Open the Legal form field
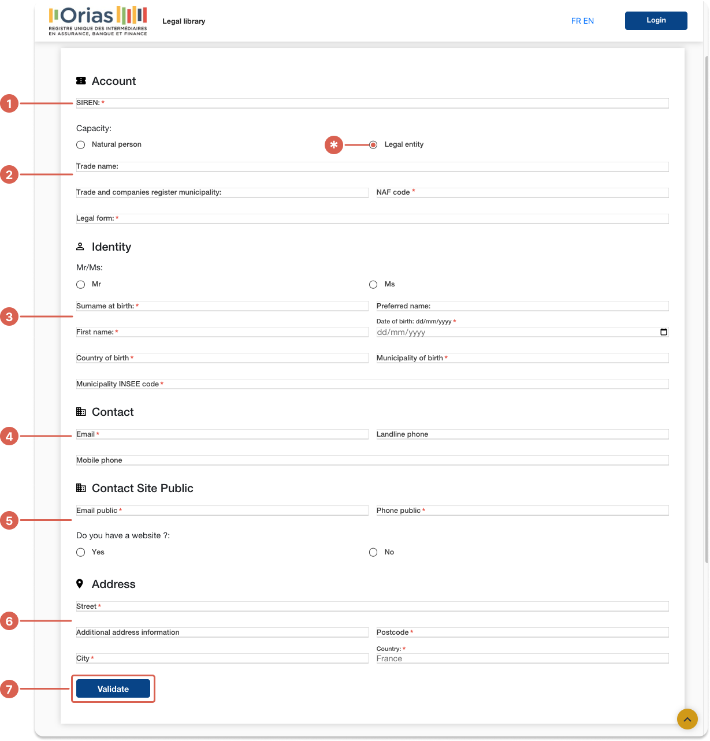Viewport: 710px width, 741px height. (372, 218)
